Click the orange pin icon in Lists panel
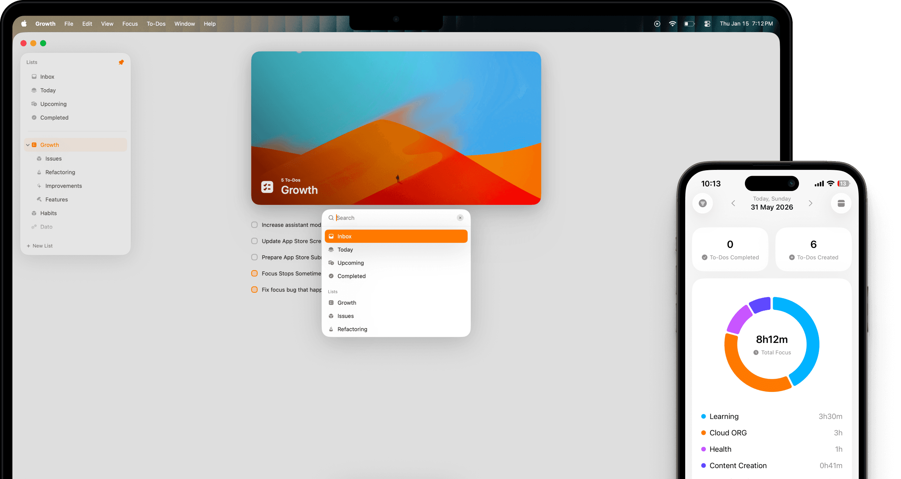The image size is (901, 479). [121, 62]
